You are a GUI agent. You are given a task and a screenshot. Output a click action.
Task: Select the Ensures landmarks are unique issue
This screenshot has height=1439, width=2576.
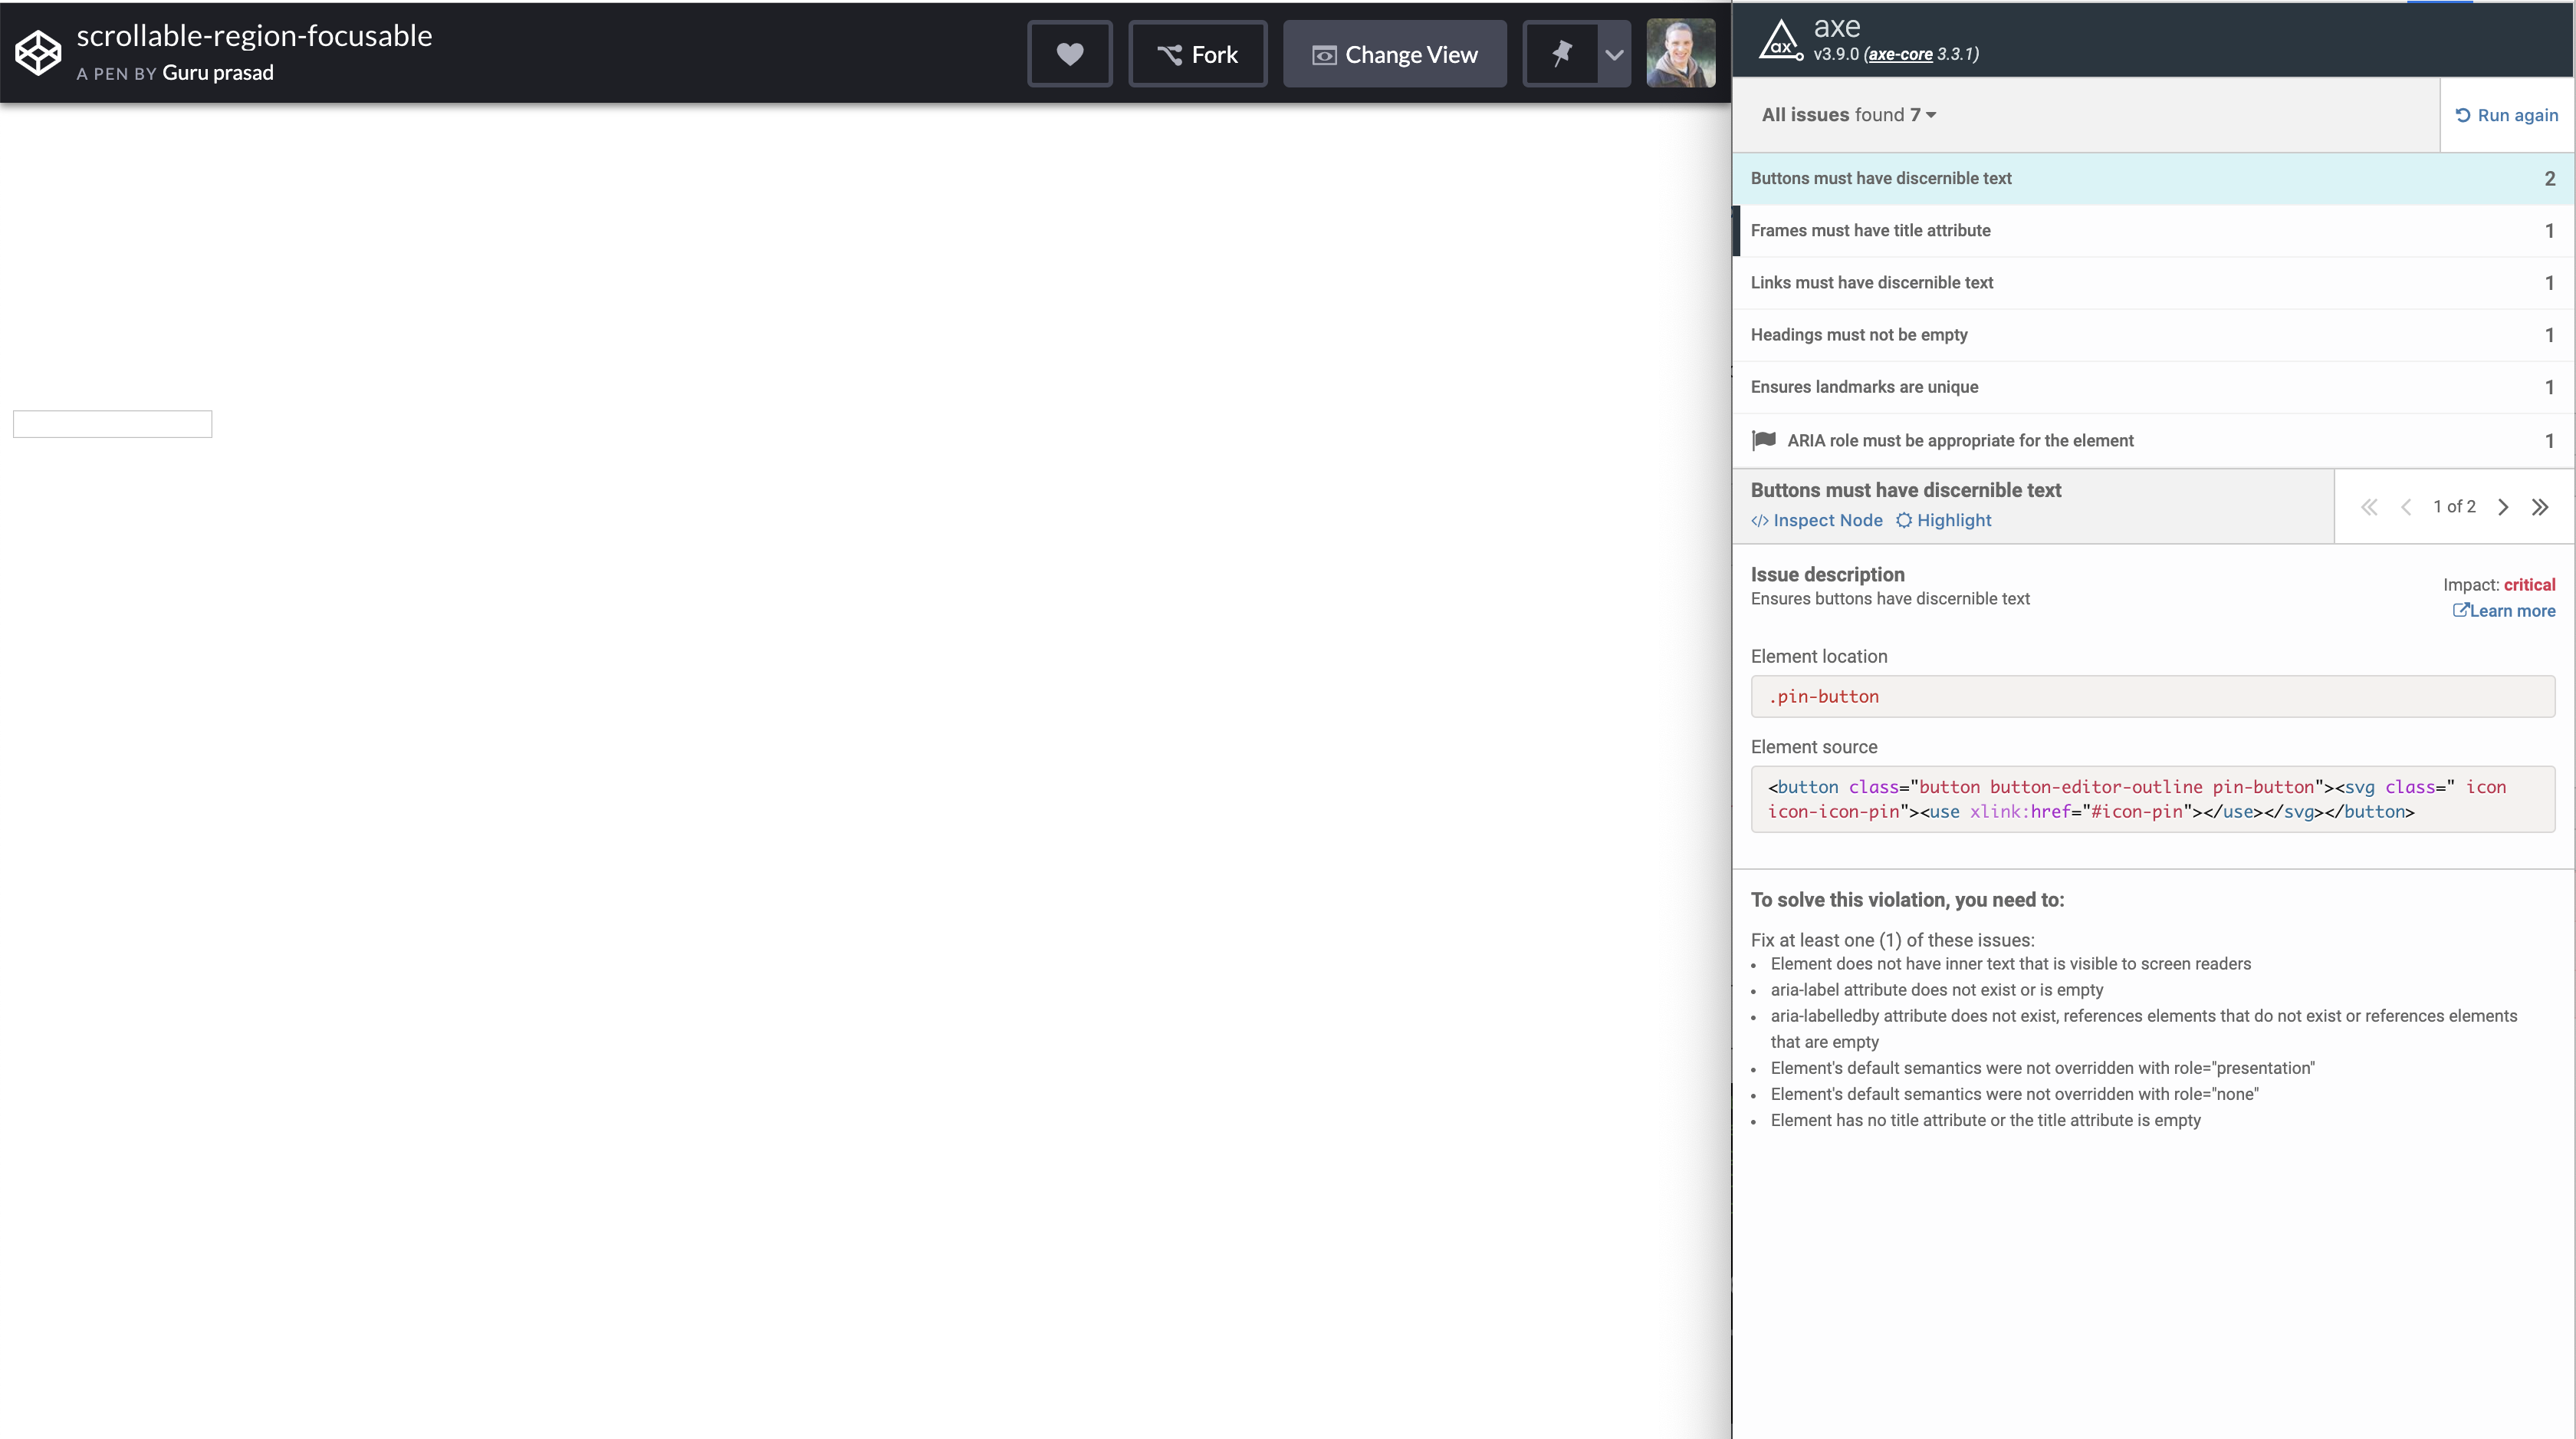tap(1864, 387)
